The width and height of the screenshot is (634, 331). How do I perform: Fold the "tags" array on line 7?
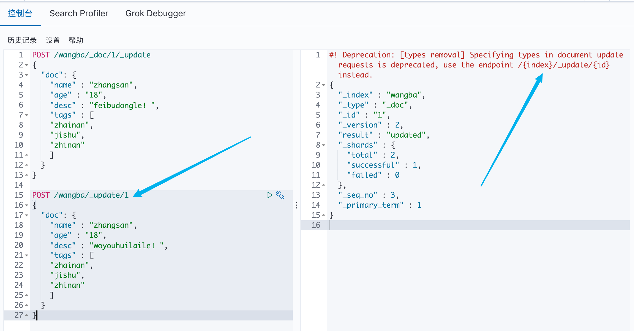27,115
